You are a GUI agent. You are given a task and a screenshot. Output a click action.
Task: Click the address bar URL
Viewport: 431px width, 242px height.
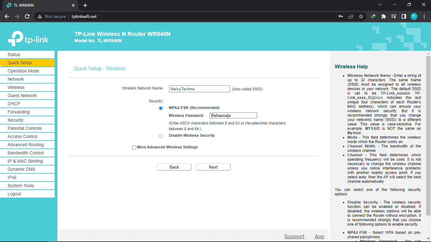pyautogui.click(x=84, y=16)
